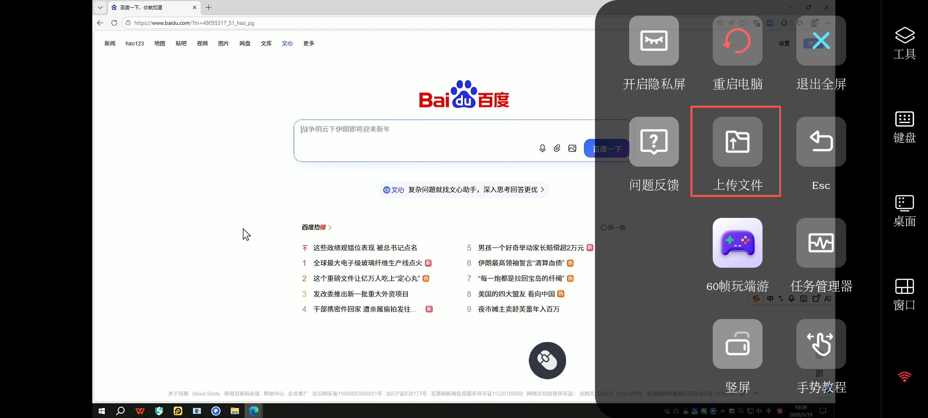928x418 pixels.
Task: Switch to the 视频 section on Baidu
Action: [202, 43]
